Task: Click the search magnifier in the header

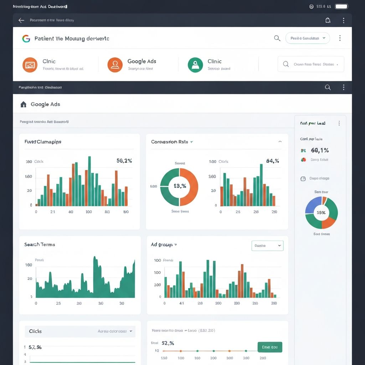Action: (x=277, y=38)
